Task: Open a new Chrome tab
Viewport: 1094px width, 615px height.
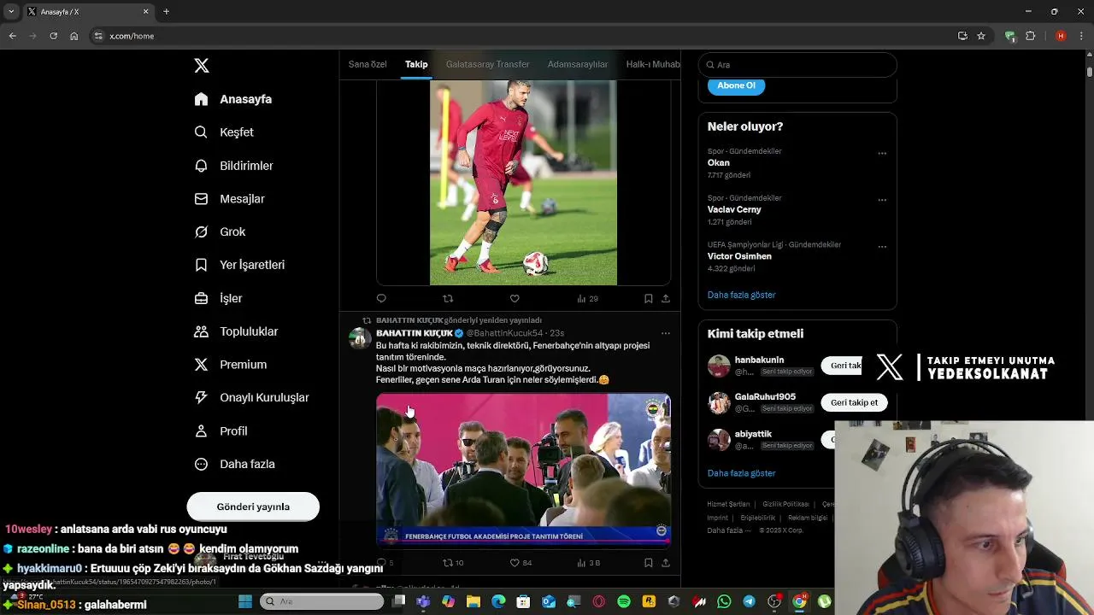Action: pyautogui.click(x=166, y=12)
